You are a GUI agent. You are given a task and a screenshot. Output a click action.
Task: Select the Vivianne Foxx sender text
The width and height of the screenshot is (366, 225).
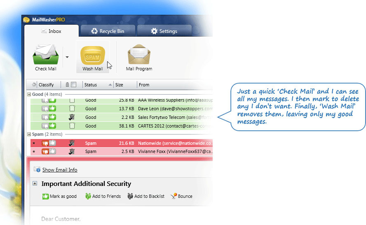point(175,151)
